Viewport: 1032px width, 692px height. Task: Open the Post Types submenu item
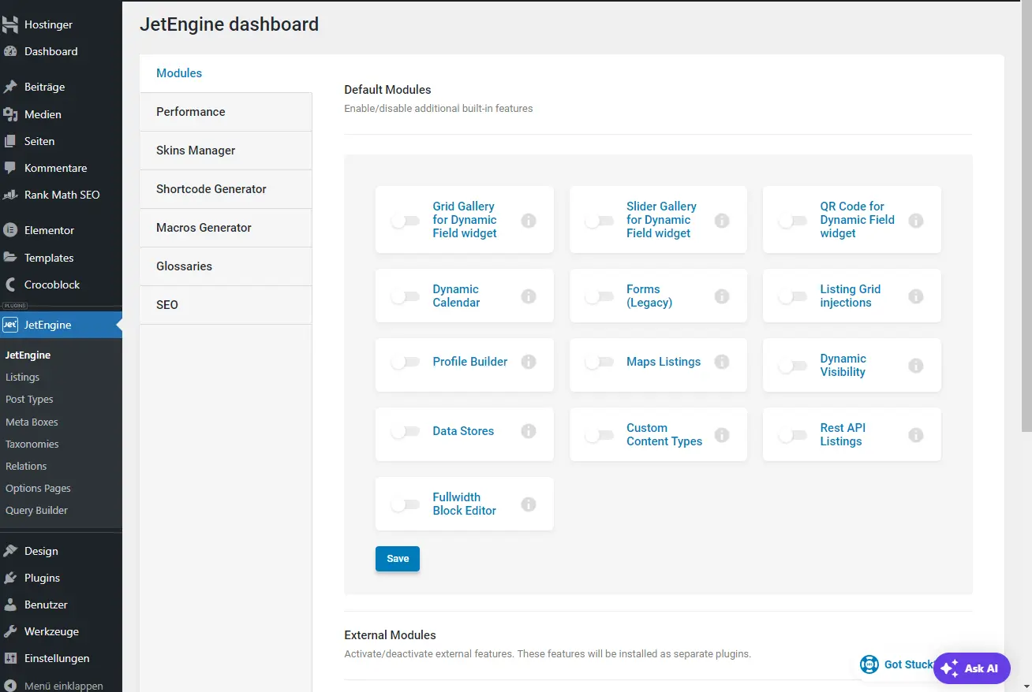click(x=29, y=400)
